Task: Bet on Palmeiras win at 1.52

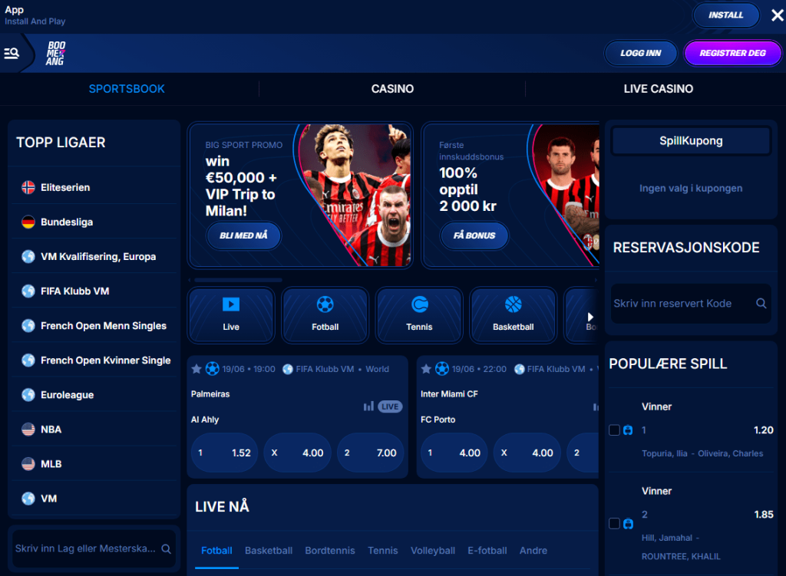Action: (x=224, y=453)
